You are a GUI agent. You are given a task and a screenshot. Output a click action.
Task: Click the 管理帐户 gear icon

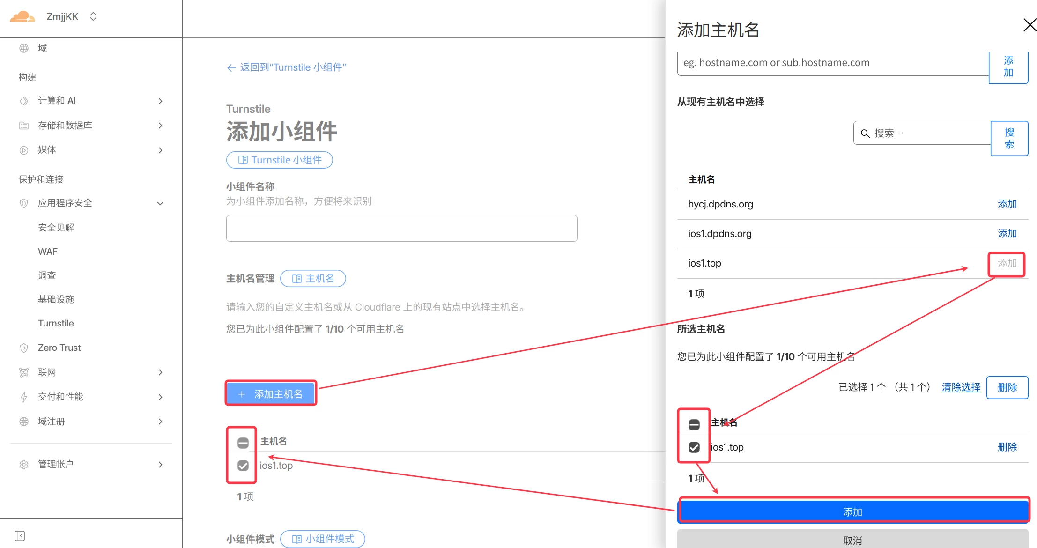pos(24,464)
